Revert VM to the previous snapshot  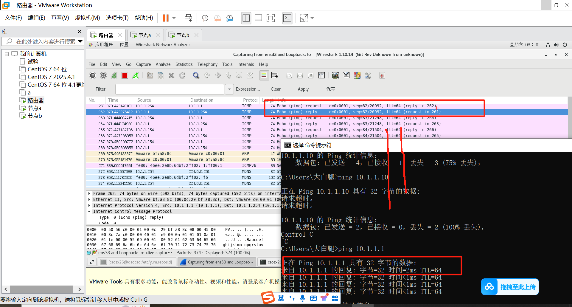[x=217, y=18]
